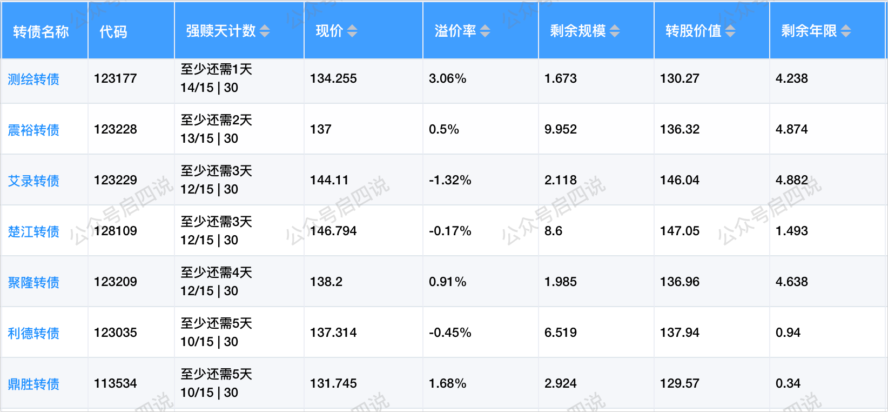Open the 鼎胜转债 bond link
This screenshot has height=412, width=888.
click(x=33, y=384)
